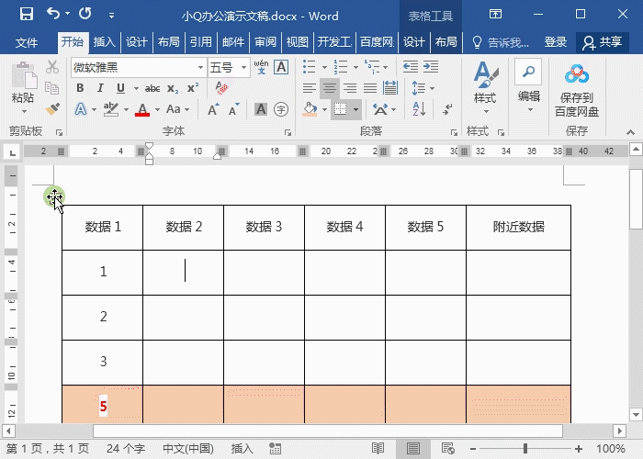The height and width of the screenshot is (459, 643).
Task: Toggle Underline formatting
Action: [120, 88]
